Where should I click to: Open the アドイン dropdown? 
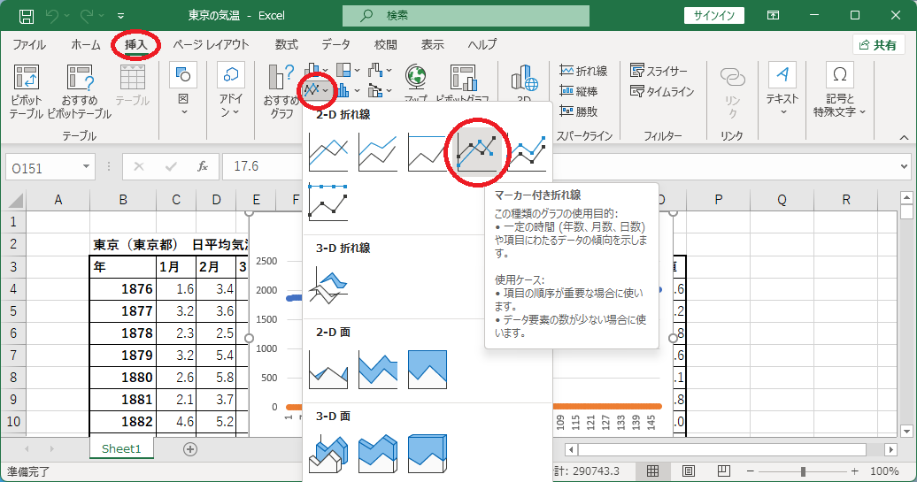[231, 88]
